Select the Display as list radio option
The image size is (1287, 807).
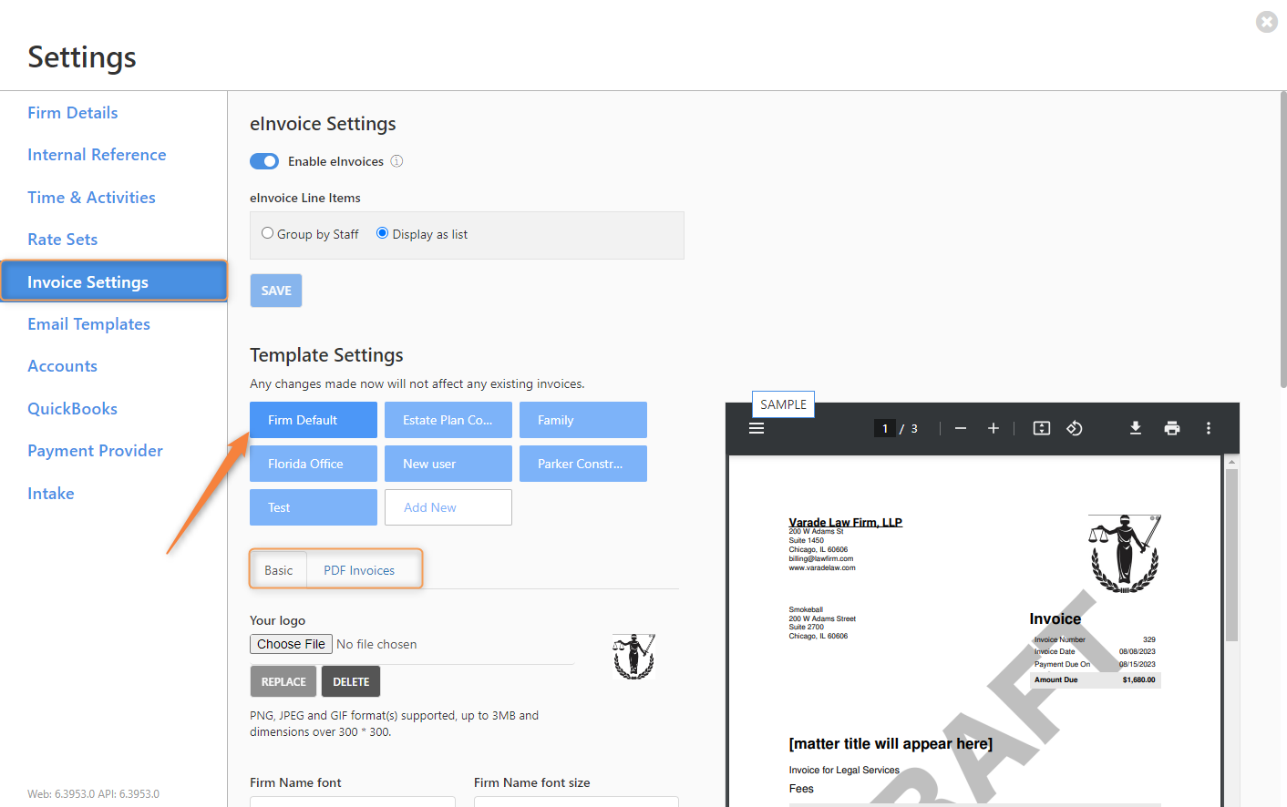click(383, 233)
